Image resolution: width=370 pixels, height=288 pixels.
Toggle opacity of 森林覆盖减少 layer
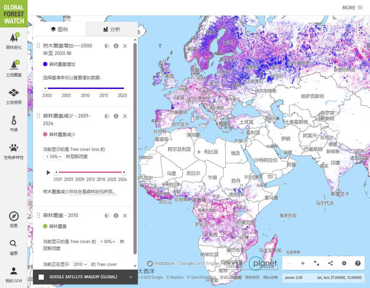click(x=107, y=116)
